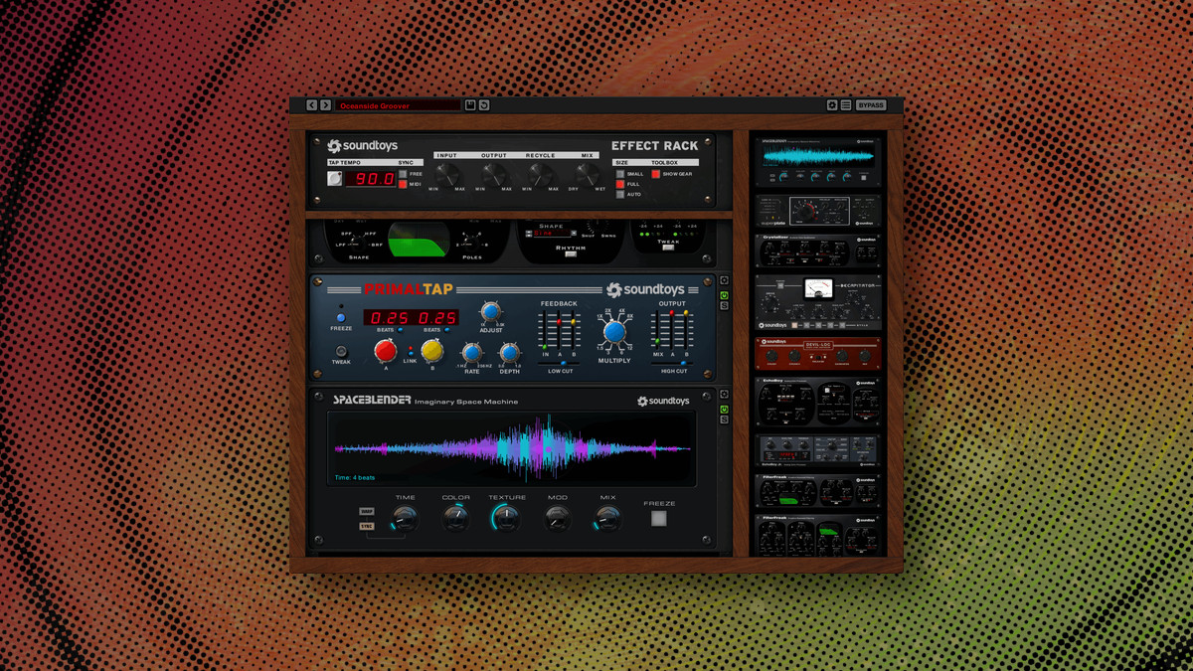The image size is (1193, 671).
Task: Click the undo/revert preset icon
Action: 484,105
